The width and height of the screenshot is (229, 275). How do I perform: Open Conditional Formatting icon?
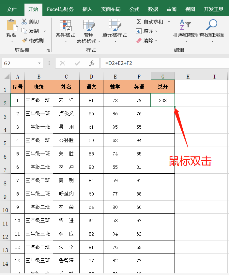click(x=65, y=25)
